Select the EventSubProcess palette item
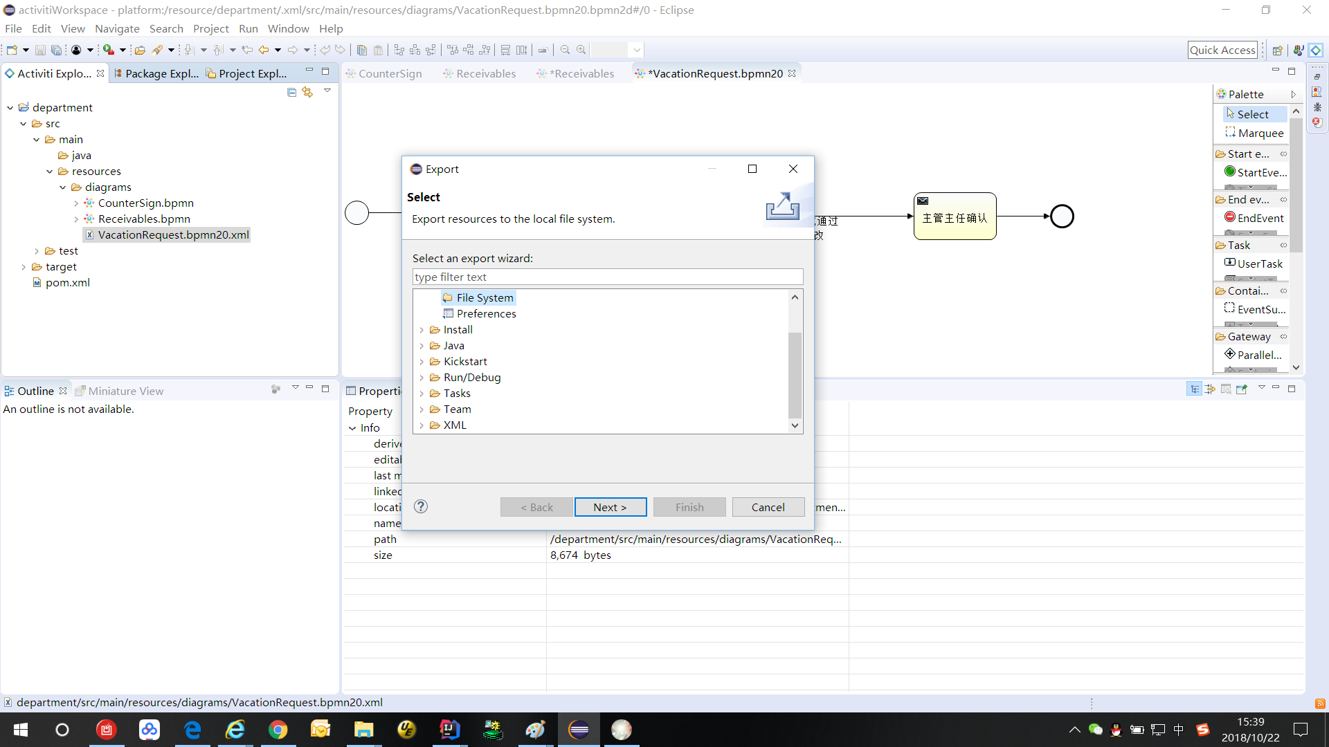Screen dimensions: 1329x747 tap(1255, 309)
